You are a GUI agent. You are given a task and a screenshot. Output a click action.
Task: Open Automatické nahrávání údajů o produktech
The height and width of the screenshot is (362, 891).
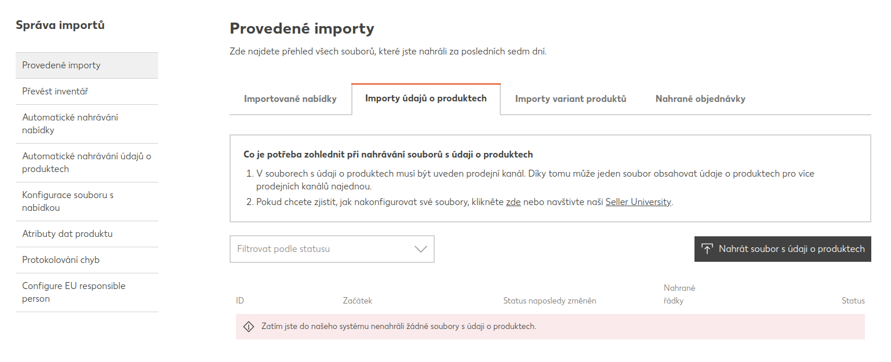87,163
